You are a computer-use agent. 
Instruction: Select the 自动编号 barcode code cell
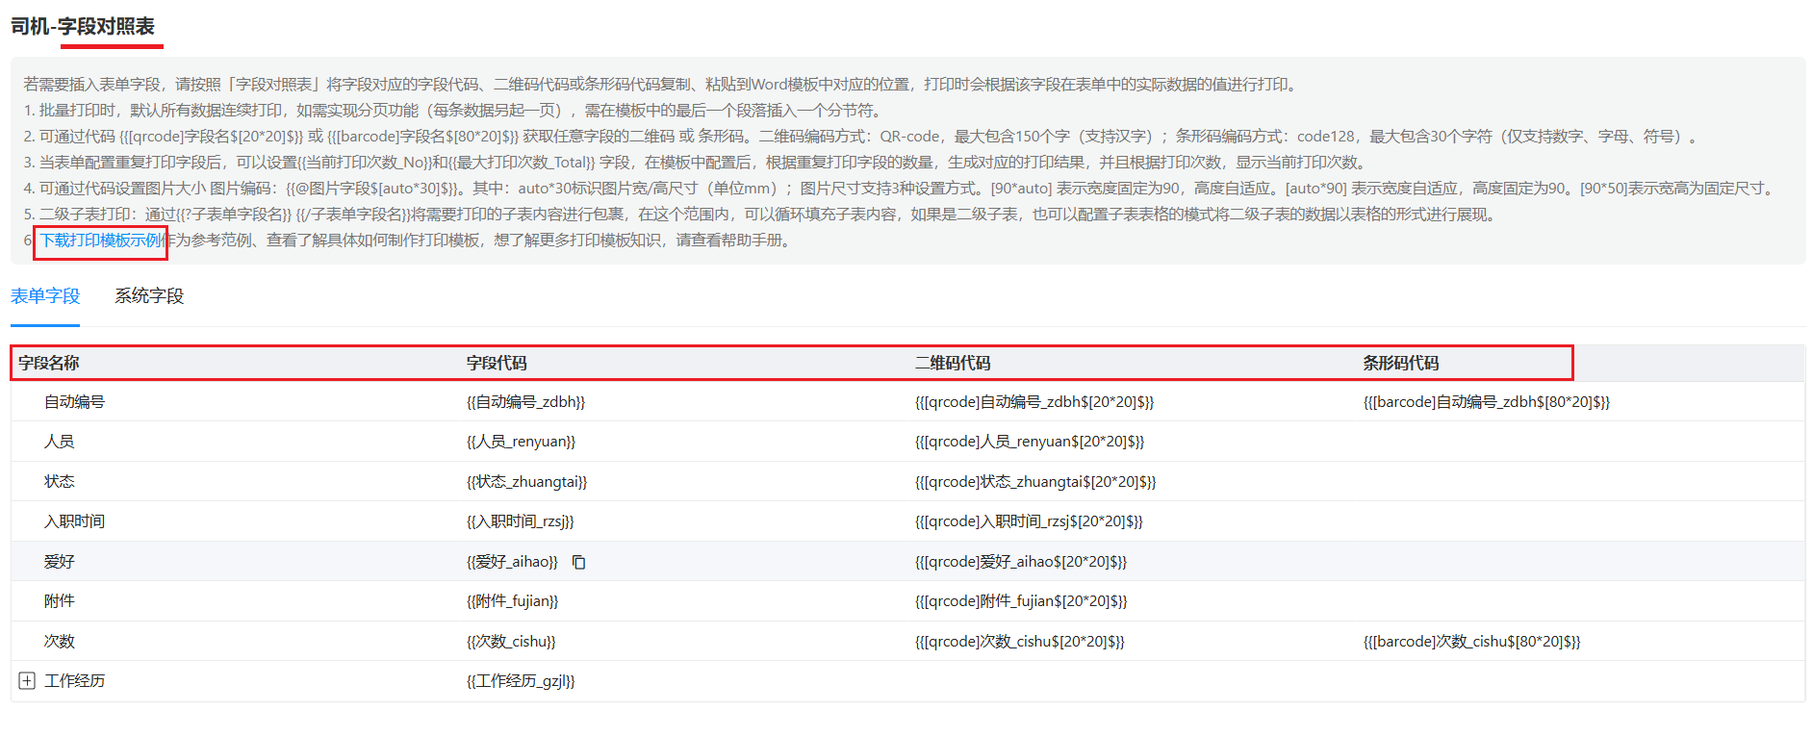point(1486,402)
